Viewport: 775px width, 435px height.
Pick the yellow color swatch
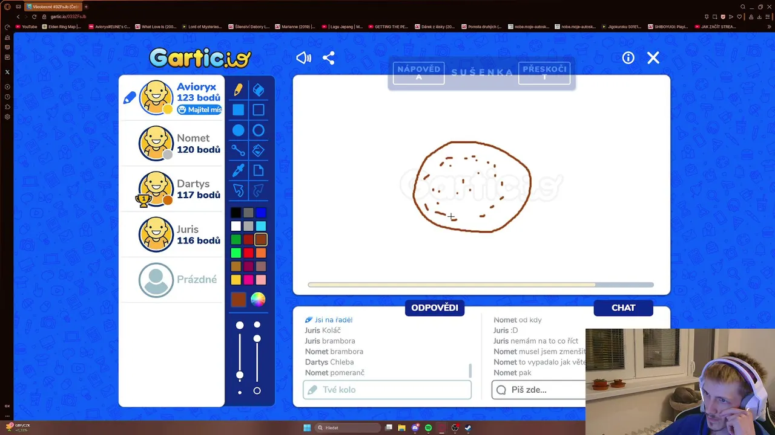click(x=236, y=280)
